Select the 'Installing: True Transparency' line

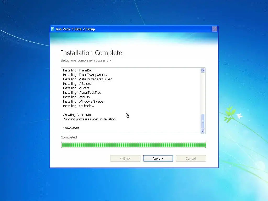pyautogui.click(x=85, y=75)
